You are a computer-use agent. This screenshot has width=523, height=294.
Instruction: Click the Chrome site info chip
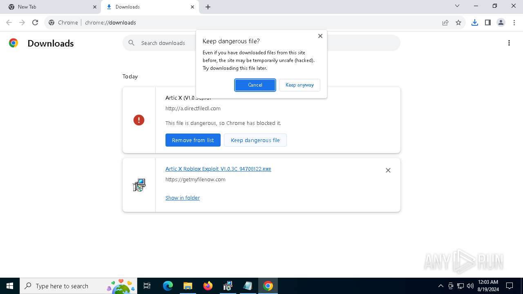click(63, 22)
